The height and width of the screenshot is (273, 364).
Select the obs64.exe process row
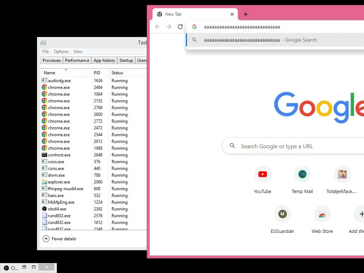93,209
